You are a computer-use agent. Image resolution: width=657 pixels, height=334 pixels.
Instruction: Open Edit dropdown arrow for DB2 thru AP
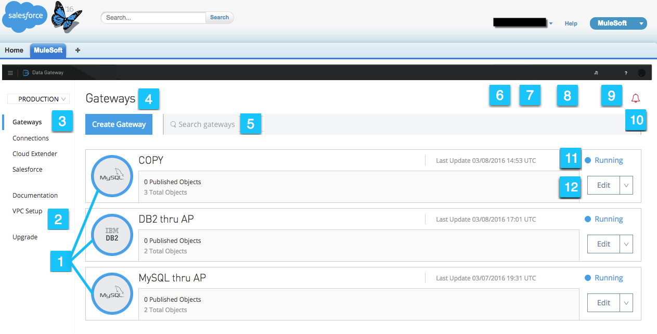tap(626, 244)
